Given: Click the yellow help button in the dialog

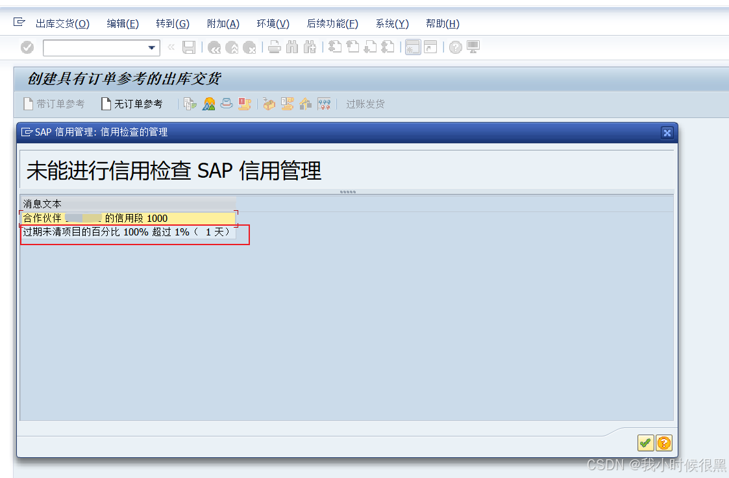Looking at the screenshot, I should (662, 443).
